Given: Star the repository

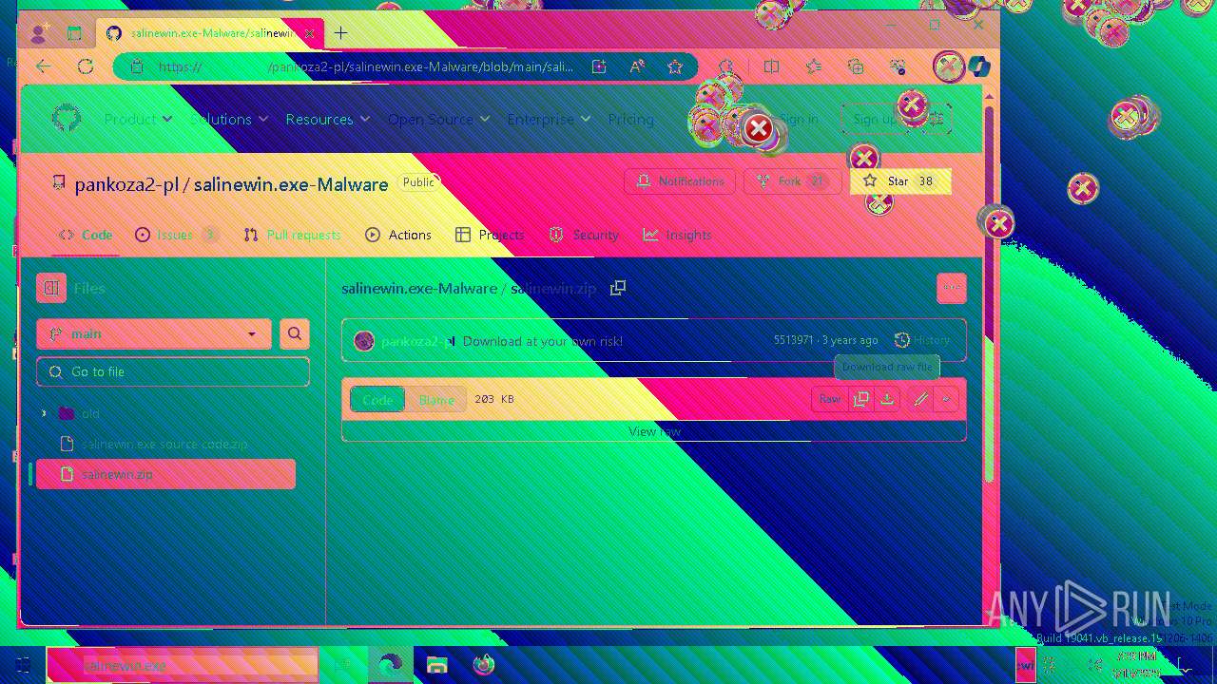Looking at the screenshot, I should pyautogui.click(x=899, y=181).
